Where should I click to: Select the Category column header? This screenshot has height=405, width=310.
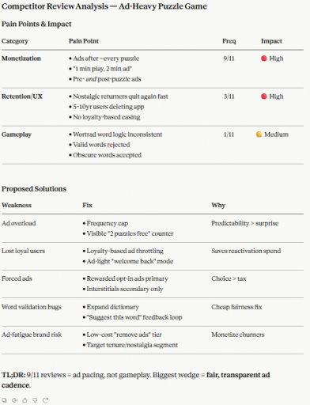click(15, 41)
